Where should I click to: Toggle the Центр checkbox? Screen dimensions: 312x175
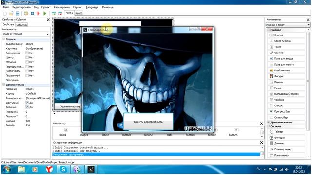coord(27,57)
